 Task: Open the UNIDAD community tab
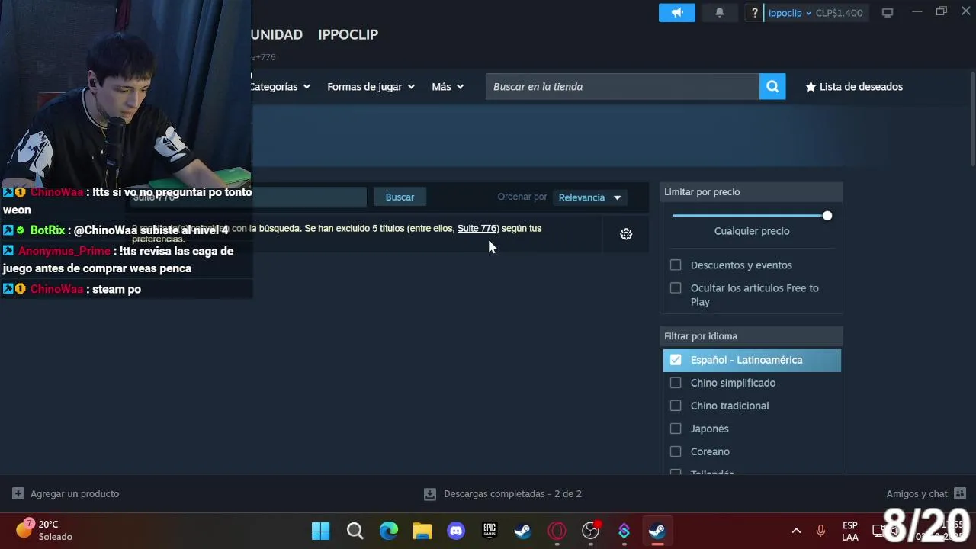tap(277, 34)
